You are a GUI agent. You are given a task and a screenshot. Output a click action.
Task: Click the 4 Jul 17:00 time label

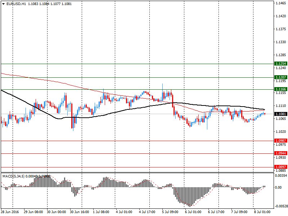(x=147, y=212)
